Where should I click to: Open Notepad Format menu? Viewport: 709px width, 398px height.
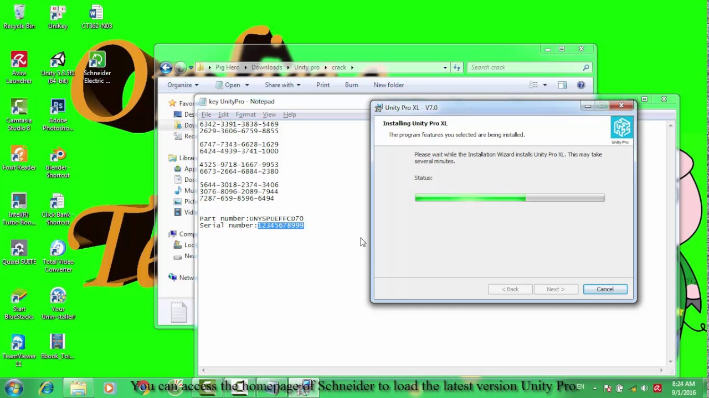(x=245, y=114)
